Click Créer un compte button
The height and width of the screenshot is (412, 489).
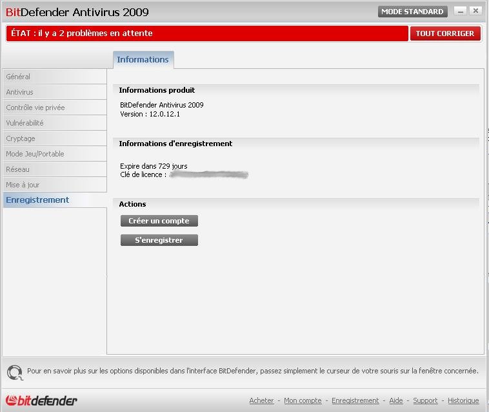159,221
